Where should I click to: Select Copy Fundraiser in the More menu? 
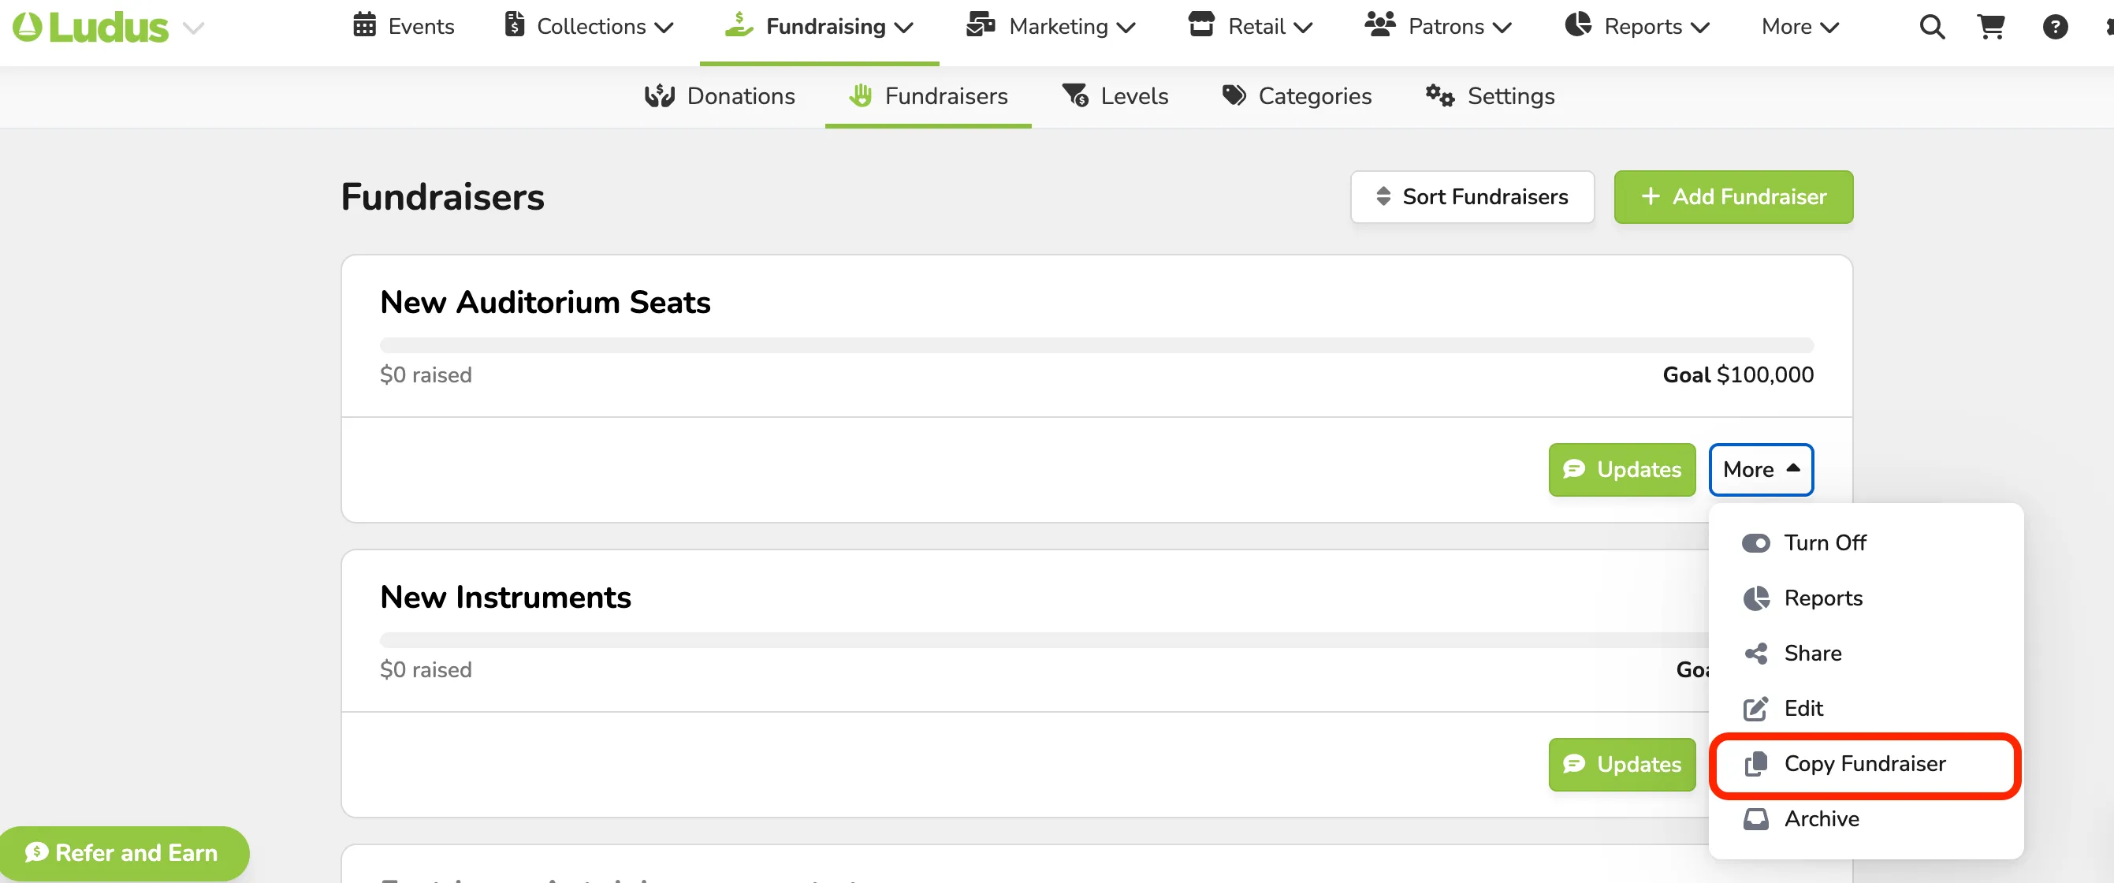[1866, 763]
